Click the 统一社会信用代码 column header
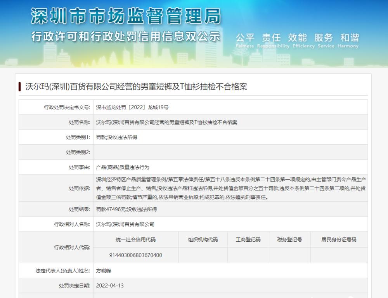Screen dimensions: 388x298 tap(135, 239)
